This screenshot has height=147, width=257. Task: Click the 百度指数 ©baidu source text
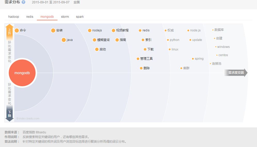[34, 132]
